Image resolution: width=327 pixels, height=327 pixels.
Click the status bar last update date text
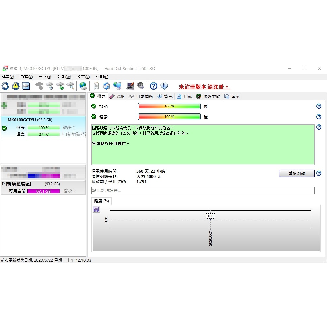[46, 260]
